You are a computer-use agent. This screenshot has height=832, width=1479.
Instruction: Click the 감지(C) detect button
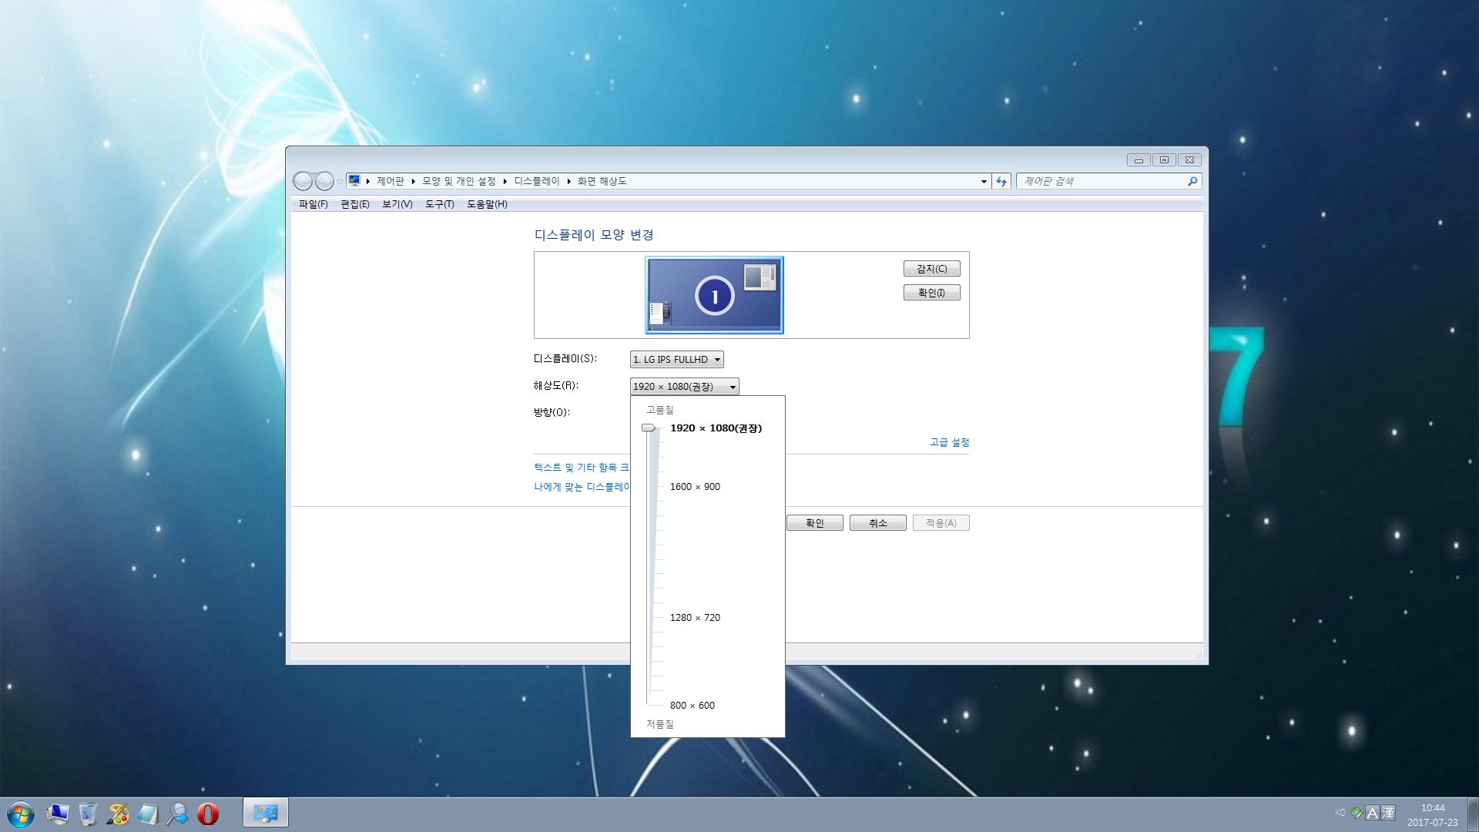931,269
